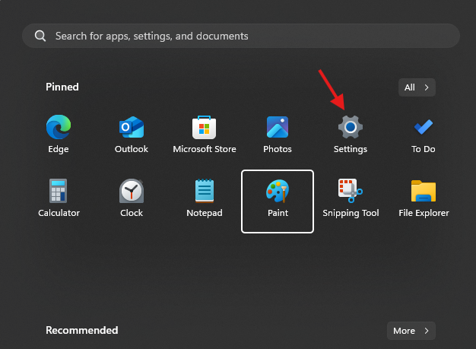Launch Outlook from pinned apps

(x=132, y=127)
